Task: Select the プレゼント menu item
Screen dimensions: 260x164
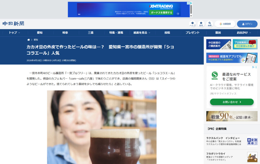Action: (x=192, y=33)
